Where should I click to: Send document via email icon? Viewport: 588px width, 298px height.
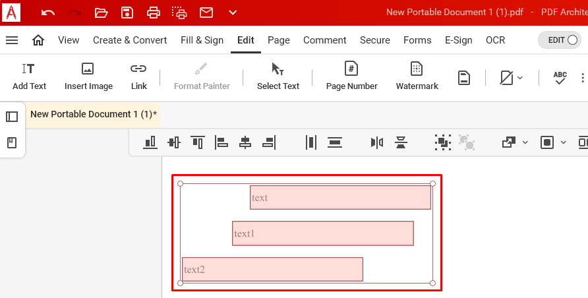[x=206, y=13]
